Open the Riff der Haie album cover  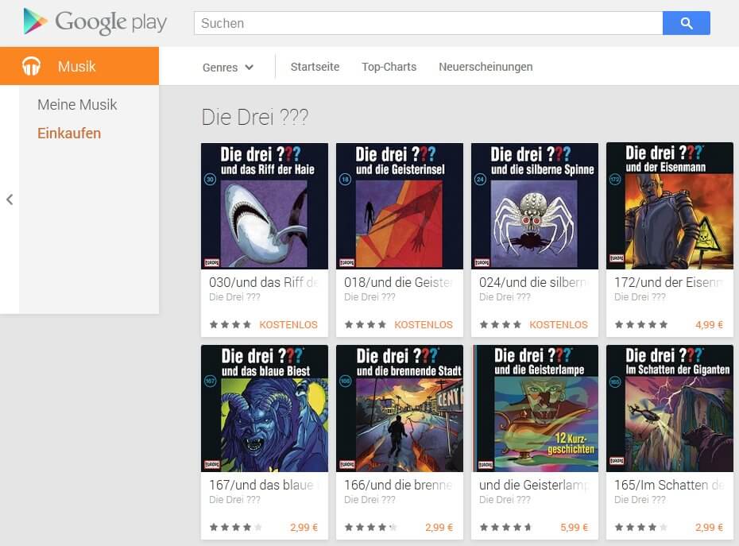(x=265, y=206)
